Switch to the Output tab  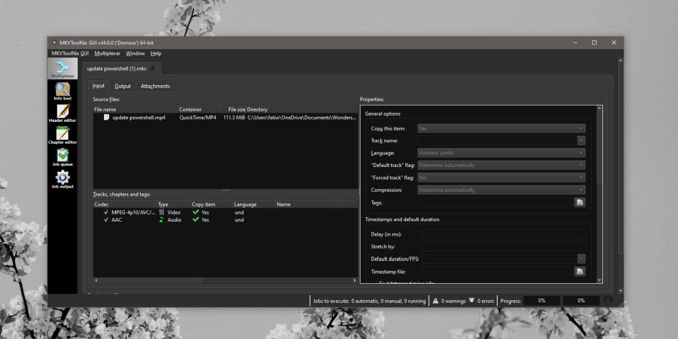point(123,86)
